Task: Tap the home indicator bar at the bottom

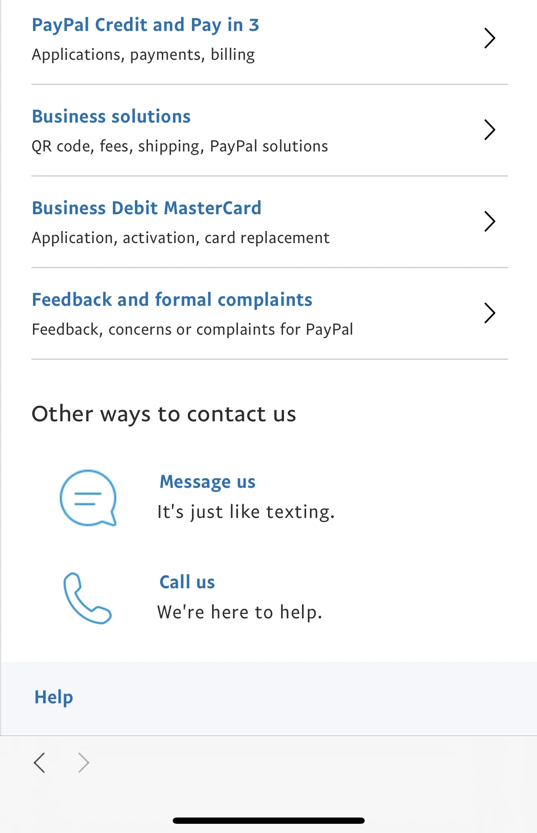Action: [x=268, y=820]
